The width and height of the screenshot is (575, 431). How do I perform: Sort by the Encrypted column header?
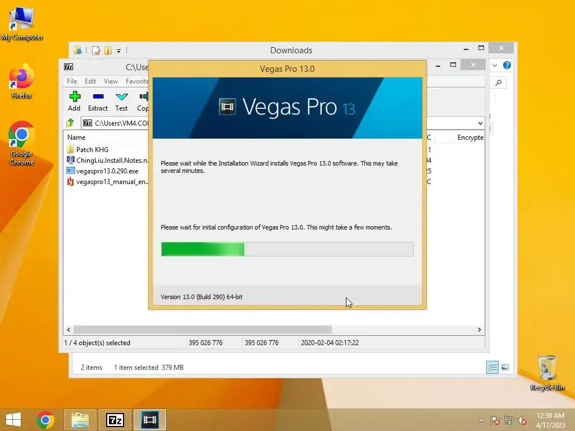[x=471, y=137]
